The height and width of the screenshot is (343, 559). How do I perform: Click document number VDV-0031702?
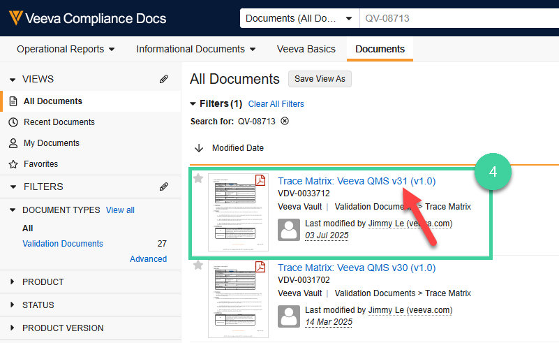click(x=304, y=280)
